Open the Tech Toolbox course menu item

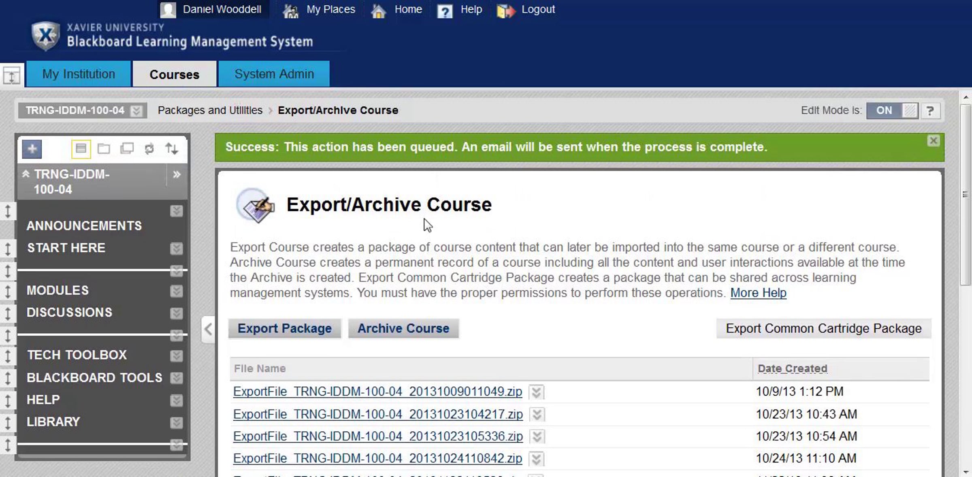point(77,355)
